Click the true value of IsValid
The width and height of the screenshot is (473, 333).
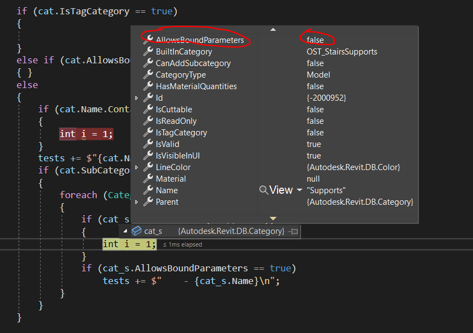(314, 144)
